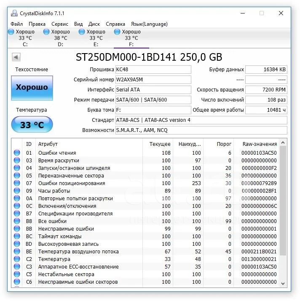Click the status orb for drive D:
The height and width of the screenshot is (301, 300).
(x=46, y=32)
